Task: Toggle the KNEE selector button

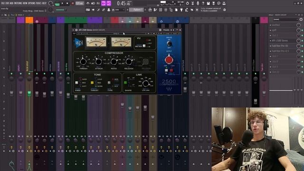Action: pos(77,83)
